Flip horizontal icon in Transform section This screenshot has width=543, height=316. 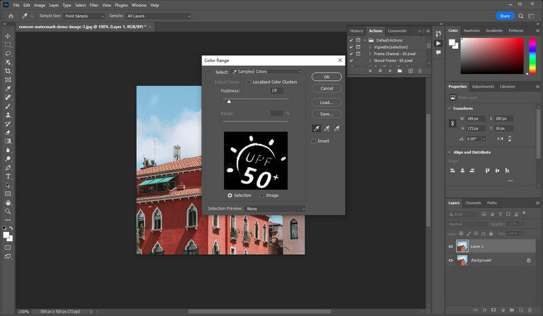click(500, 139)
